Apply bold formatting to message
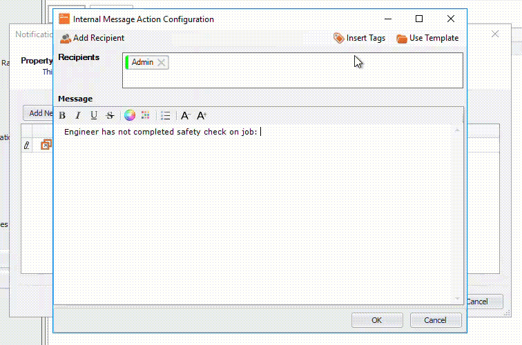The height and width of the screenshot is (345, 522). pyautogui.click(x=62, y=115)
